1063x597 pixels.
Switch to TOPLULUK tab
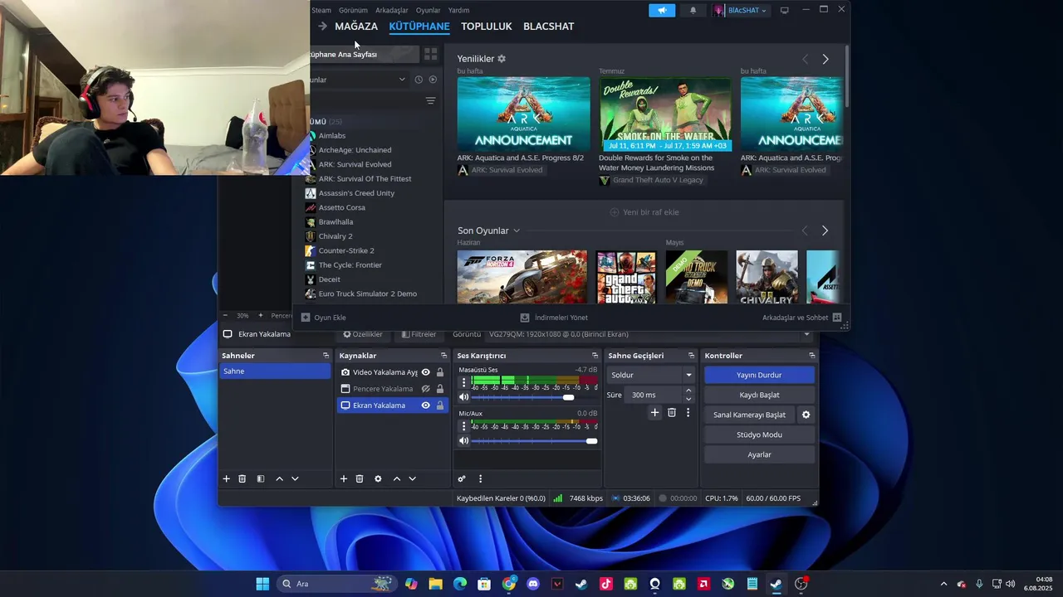487,27
